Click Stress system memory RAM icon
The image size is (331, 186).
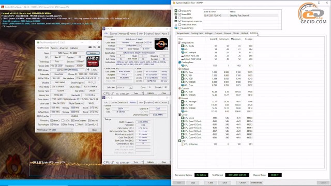coord(176,21)
